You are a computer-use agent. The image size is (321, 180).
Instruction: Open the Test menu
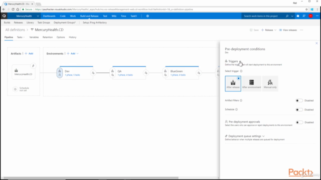(x=105, y=16)
